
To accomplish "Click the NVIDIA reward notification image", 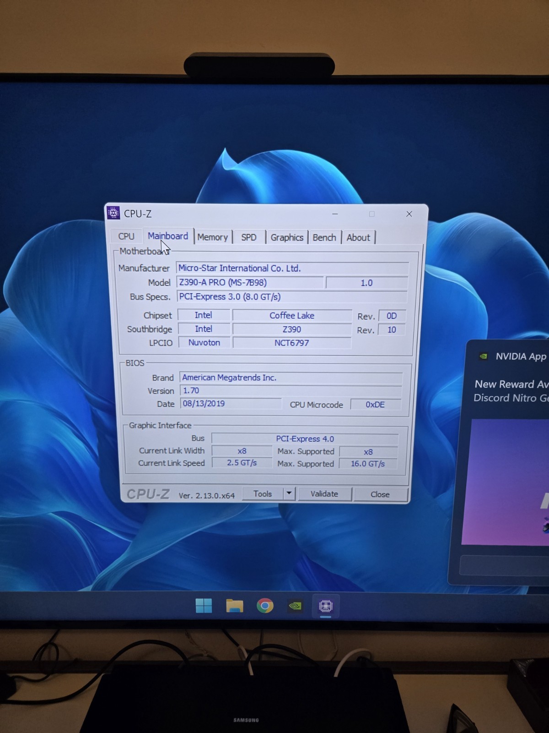I will [505, 482].
